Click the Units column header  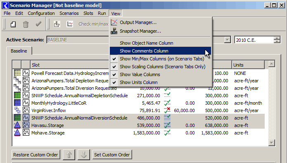(248, 65)
